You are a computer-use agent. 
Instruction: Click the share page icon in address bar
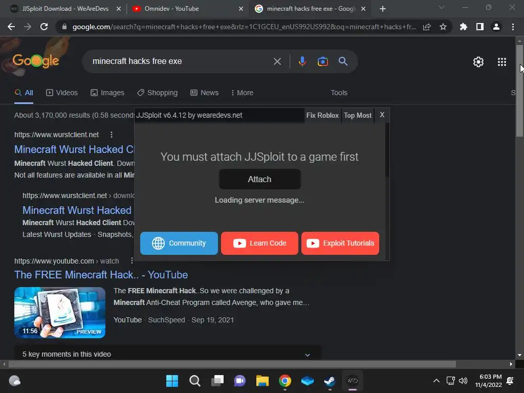pos(427,27)
